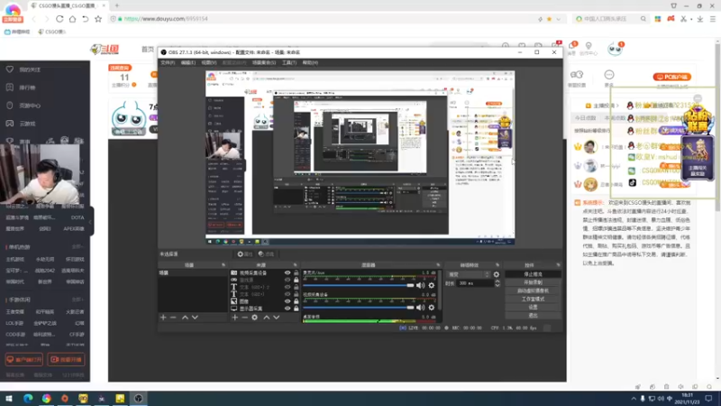
Task: Open the Help menu in OBS
Action: (310, 62)
